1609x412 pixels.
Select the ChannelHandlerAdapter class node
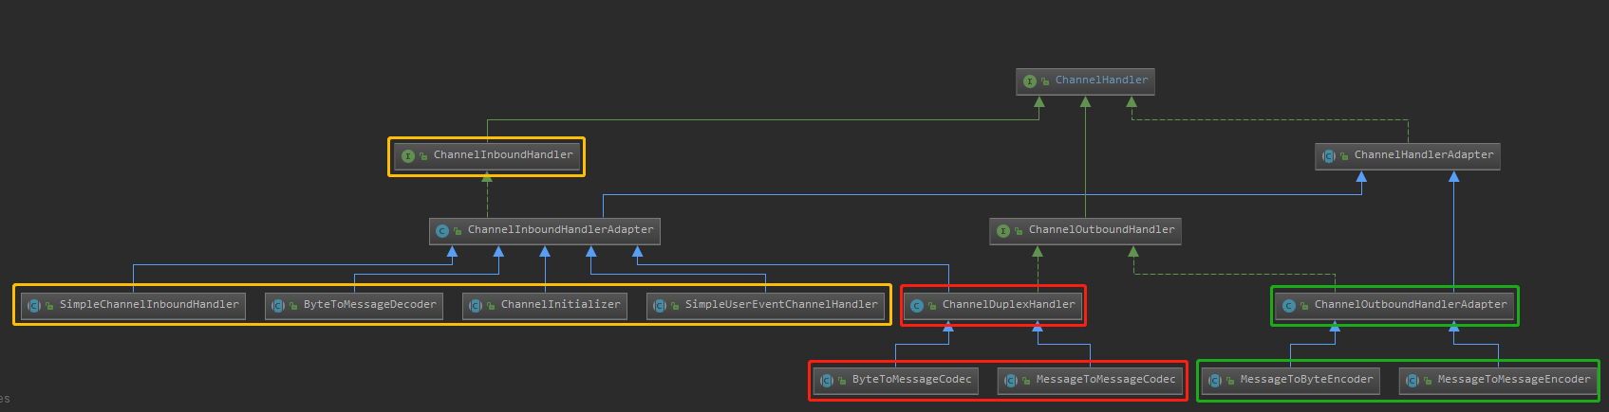click(1408, 156)
